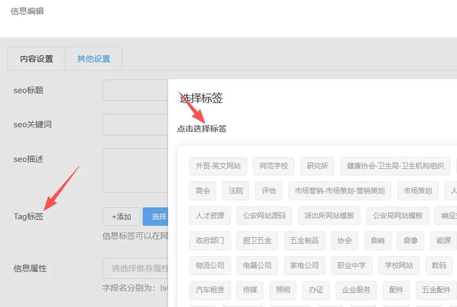Click the seo描述 text area
Screen dimensions: 457x307
[x=135, y=170]
